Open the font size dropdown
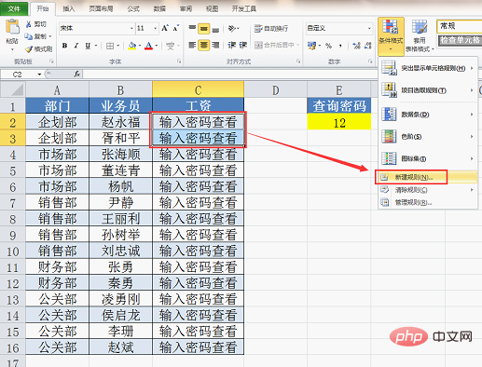The height and width of the screenshot is (367, 482). click(x=156, y=28)
